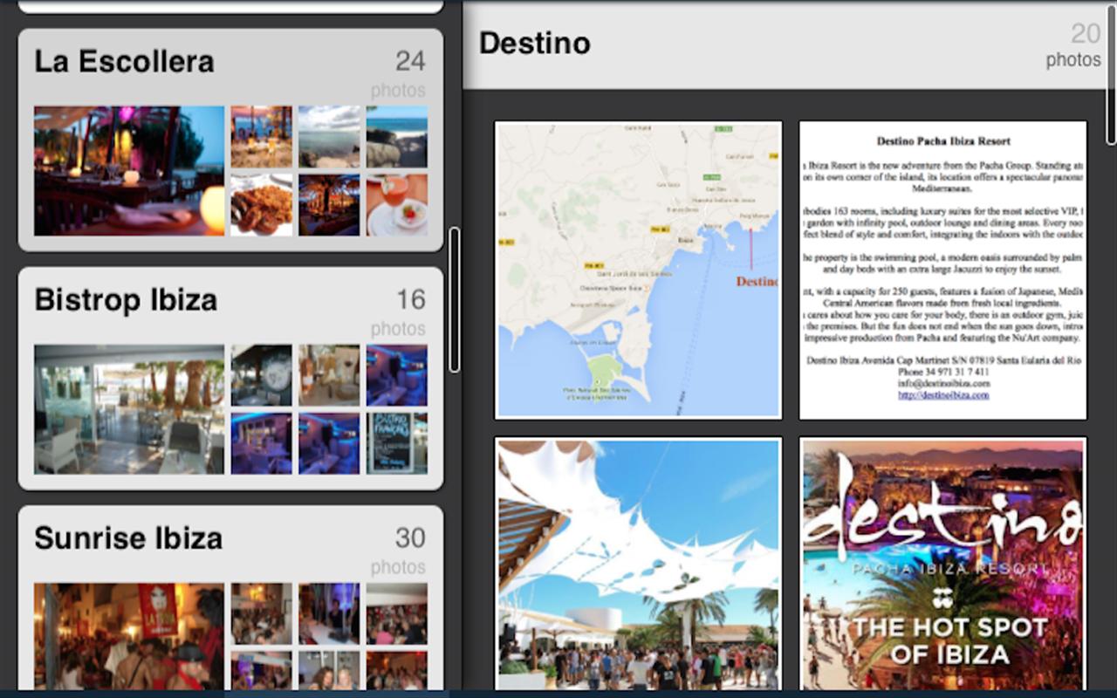View the white canopy crowd photo
The width and height of the screenshot is (1117, 698).
click(638, 565)
